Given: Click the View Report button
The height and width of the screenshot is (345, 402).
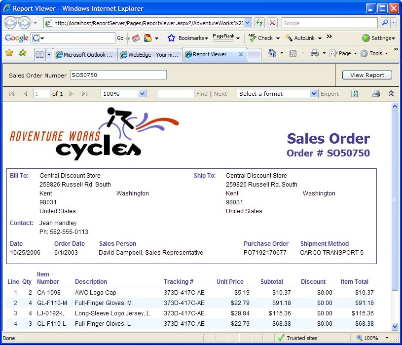Looking at the screenshot, I should click(x=367, y=75).
